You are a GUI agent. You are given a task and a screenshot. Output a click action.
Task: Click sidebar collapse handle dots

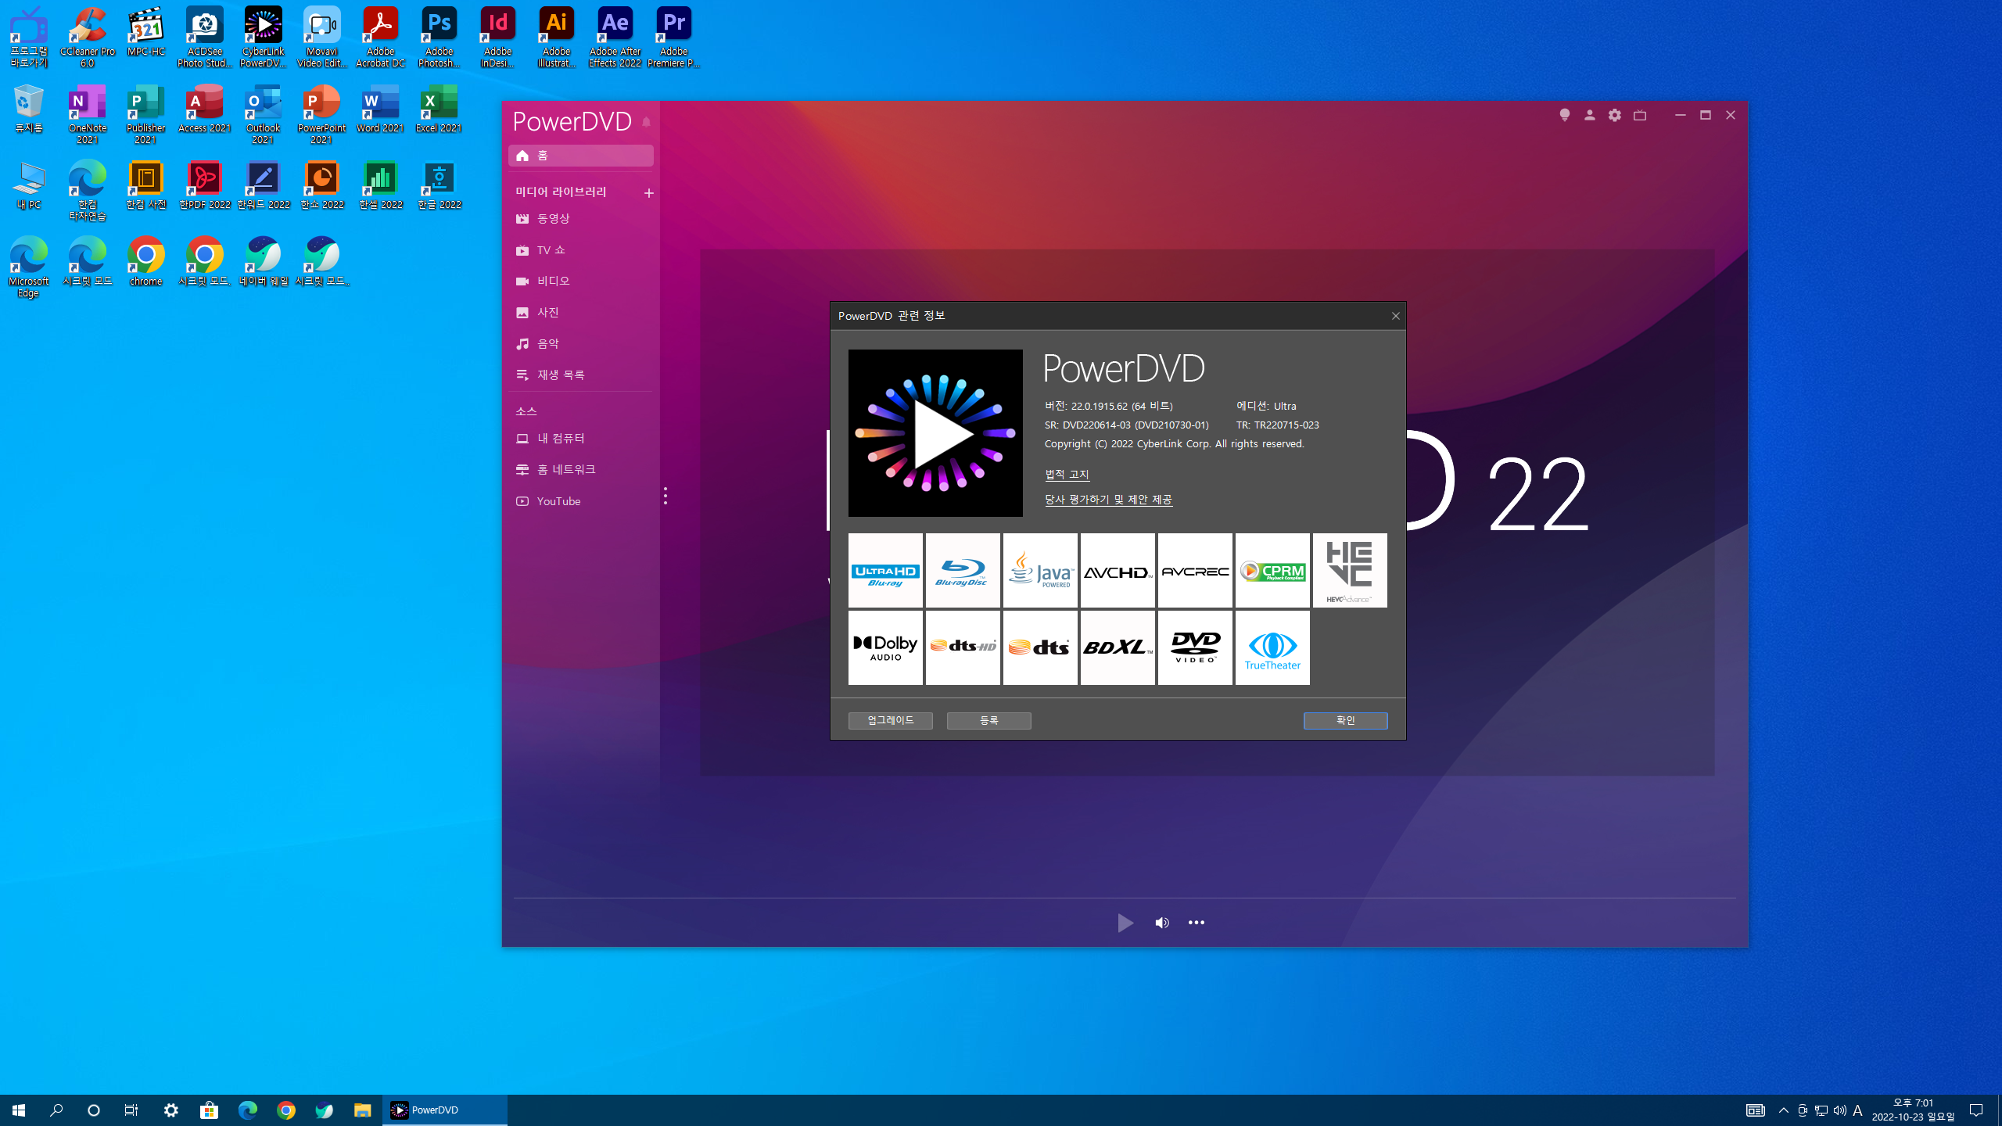point(666,496)
